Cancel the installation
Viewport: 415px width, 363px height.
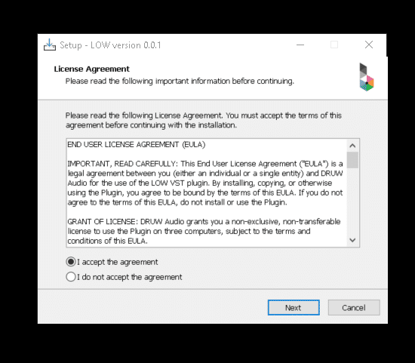click(x=354, y=308)
